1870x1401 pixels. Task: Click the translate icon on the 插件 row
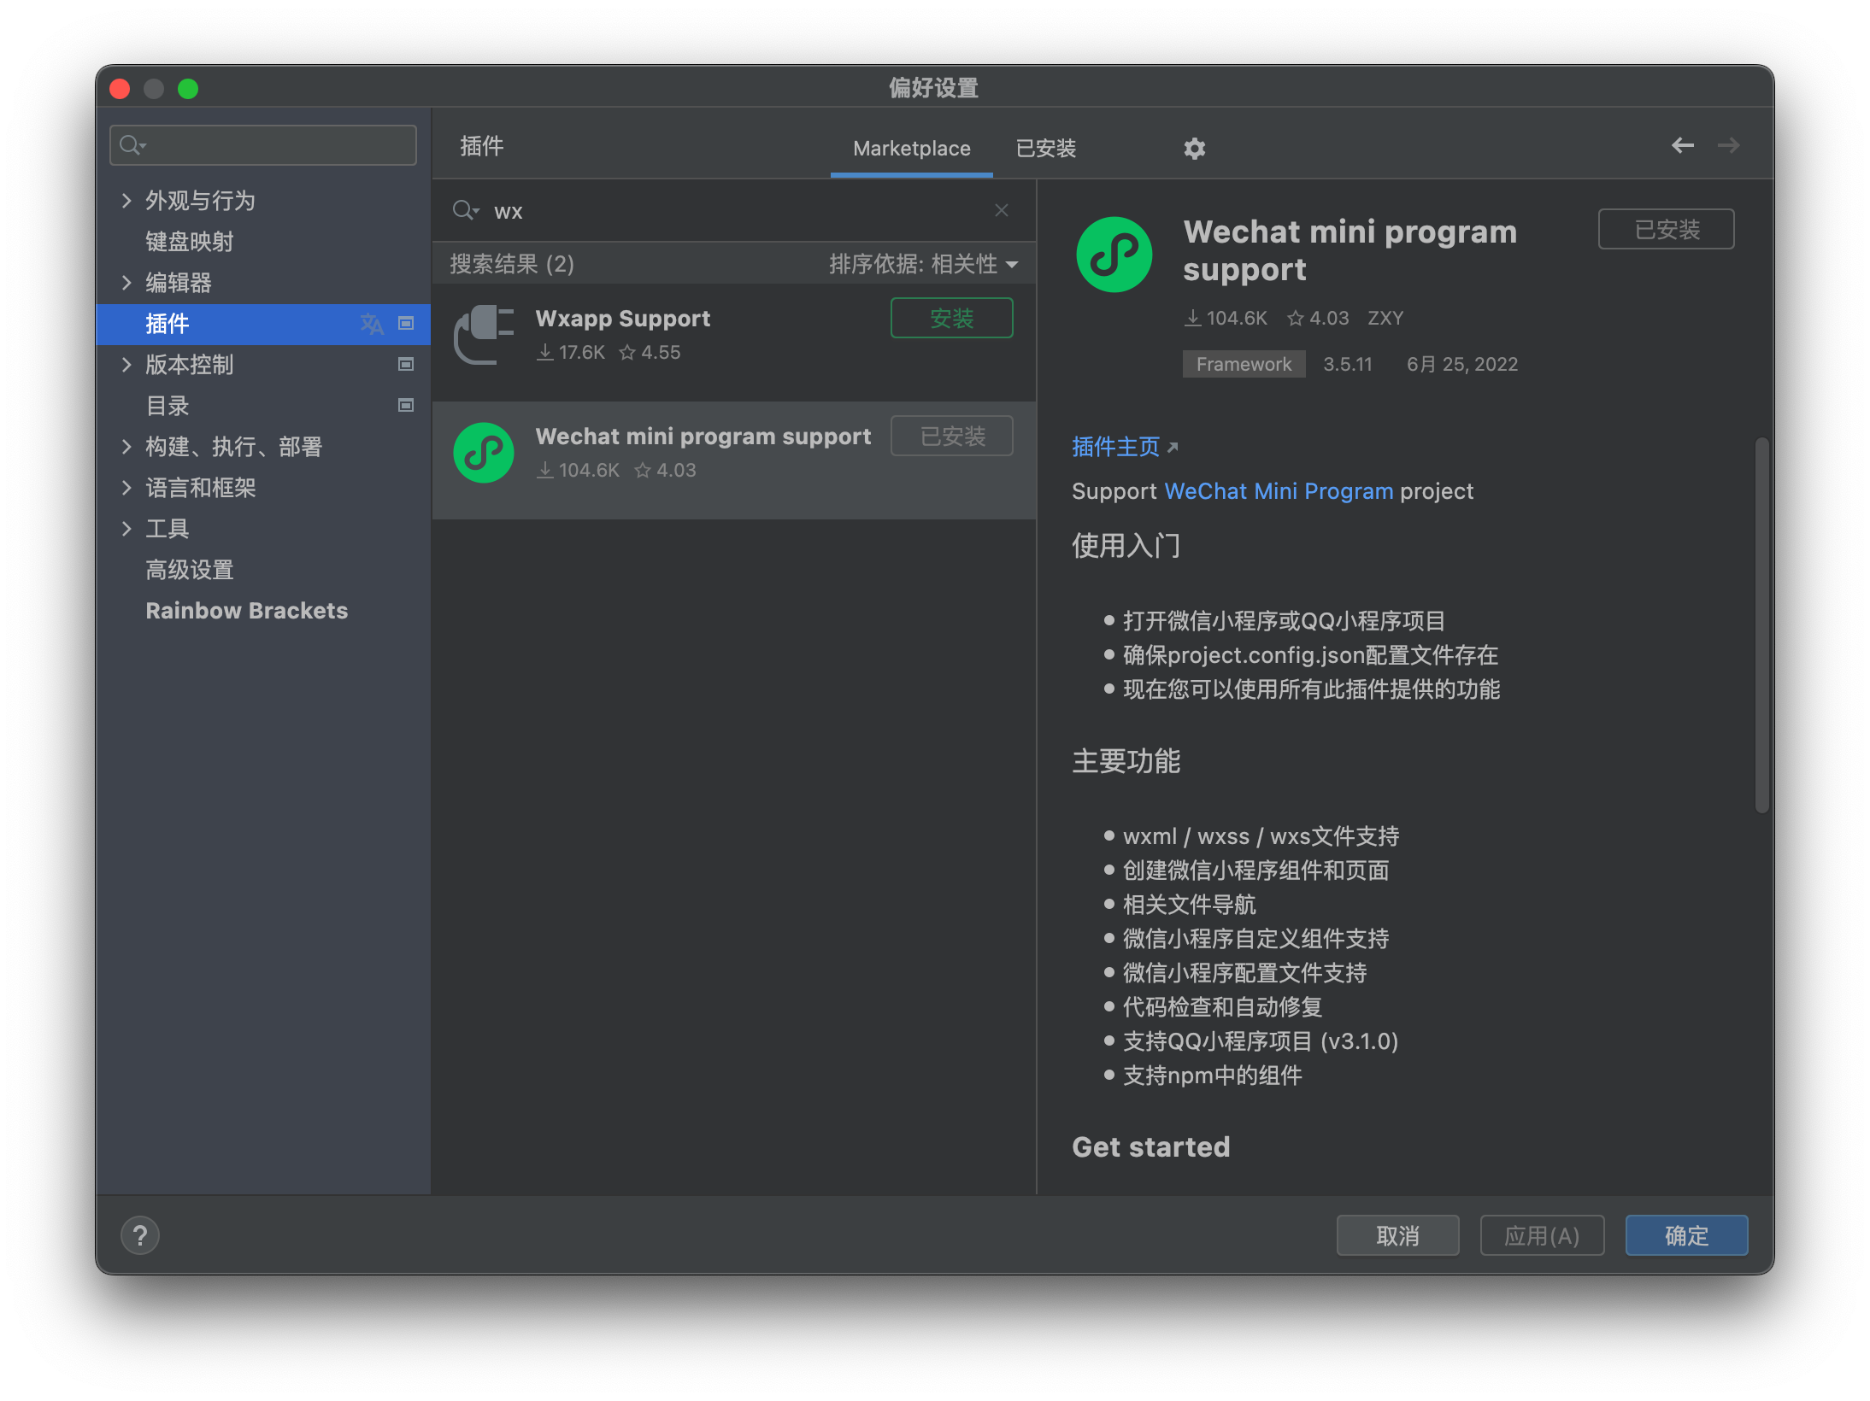pyautogui.click(x=372, y=324)
